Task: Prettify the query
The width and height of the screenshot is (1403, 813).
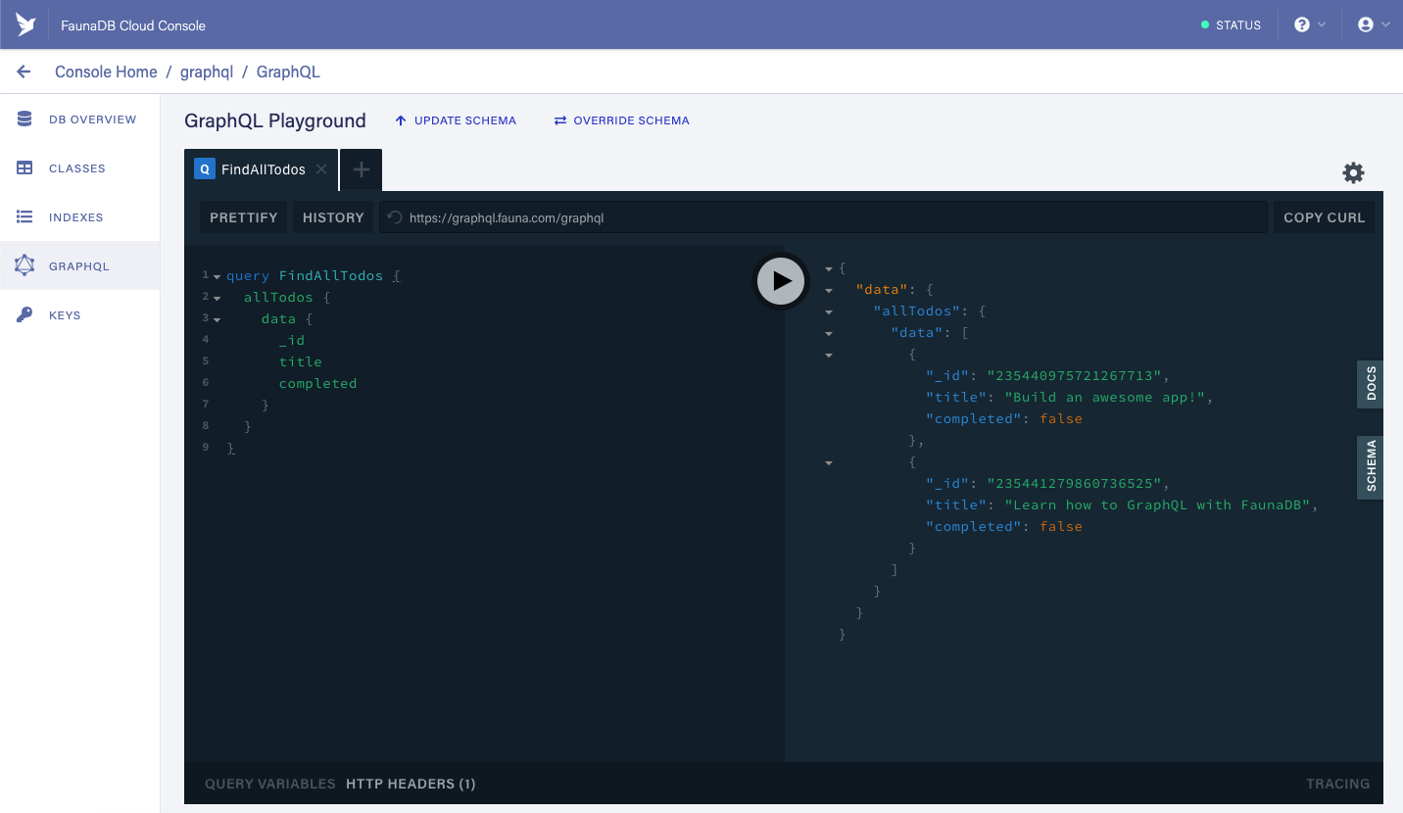Action: coord(244,217)
